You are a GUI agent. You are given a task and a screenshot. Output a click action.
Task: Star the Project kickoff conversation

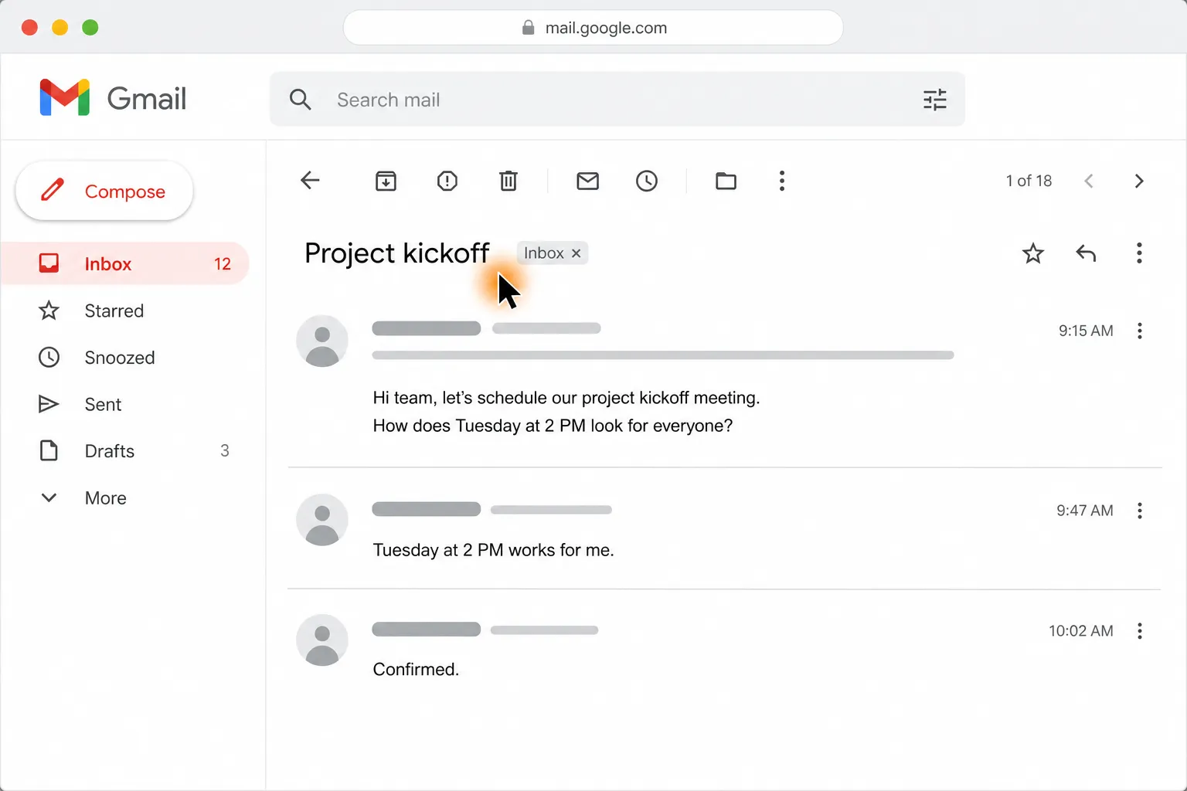(1033, 253)
